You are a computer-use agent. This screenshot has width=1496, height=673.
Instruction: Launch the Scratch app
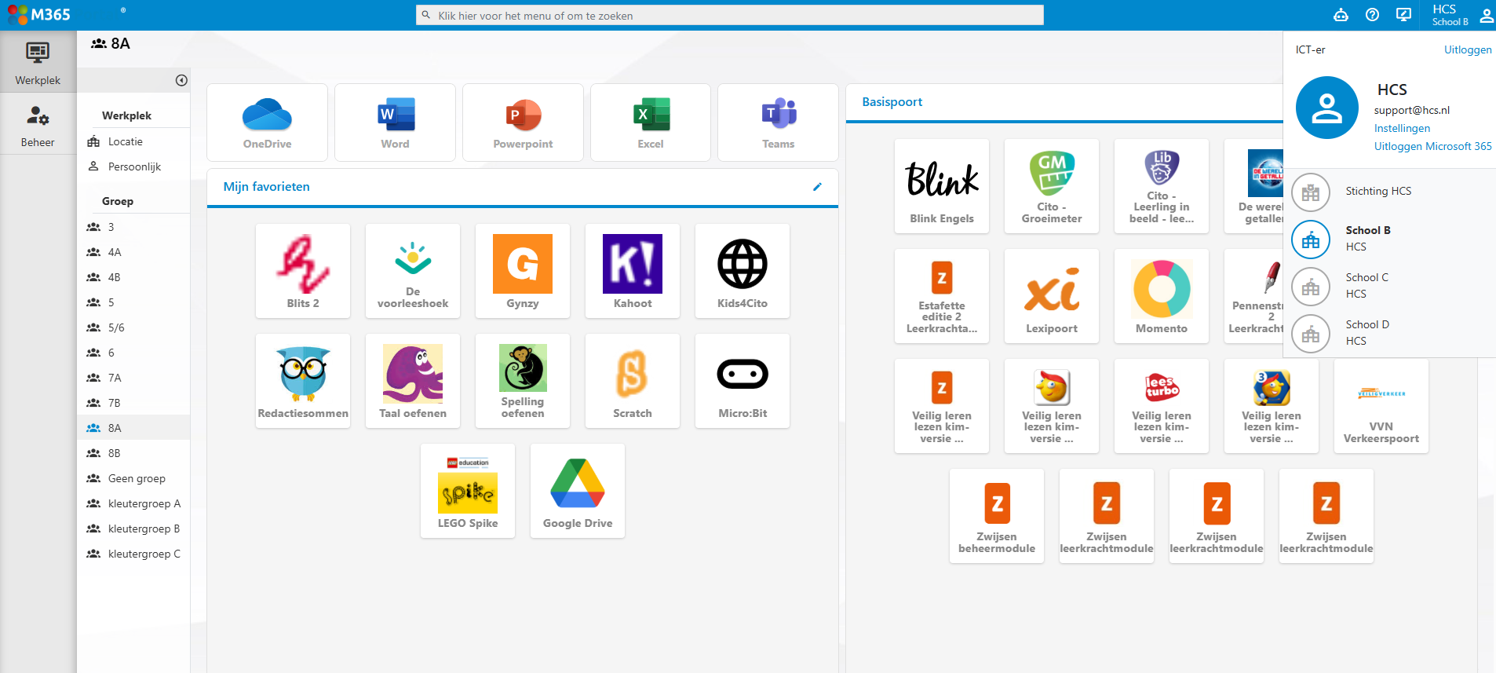click(633, 381)
